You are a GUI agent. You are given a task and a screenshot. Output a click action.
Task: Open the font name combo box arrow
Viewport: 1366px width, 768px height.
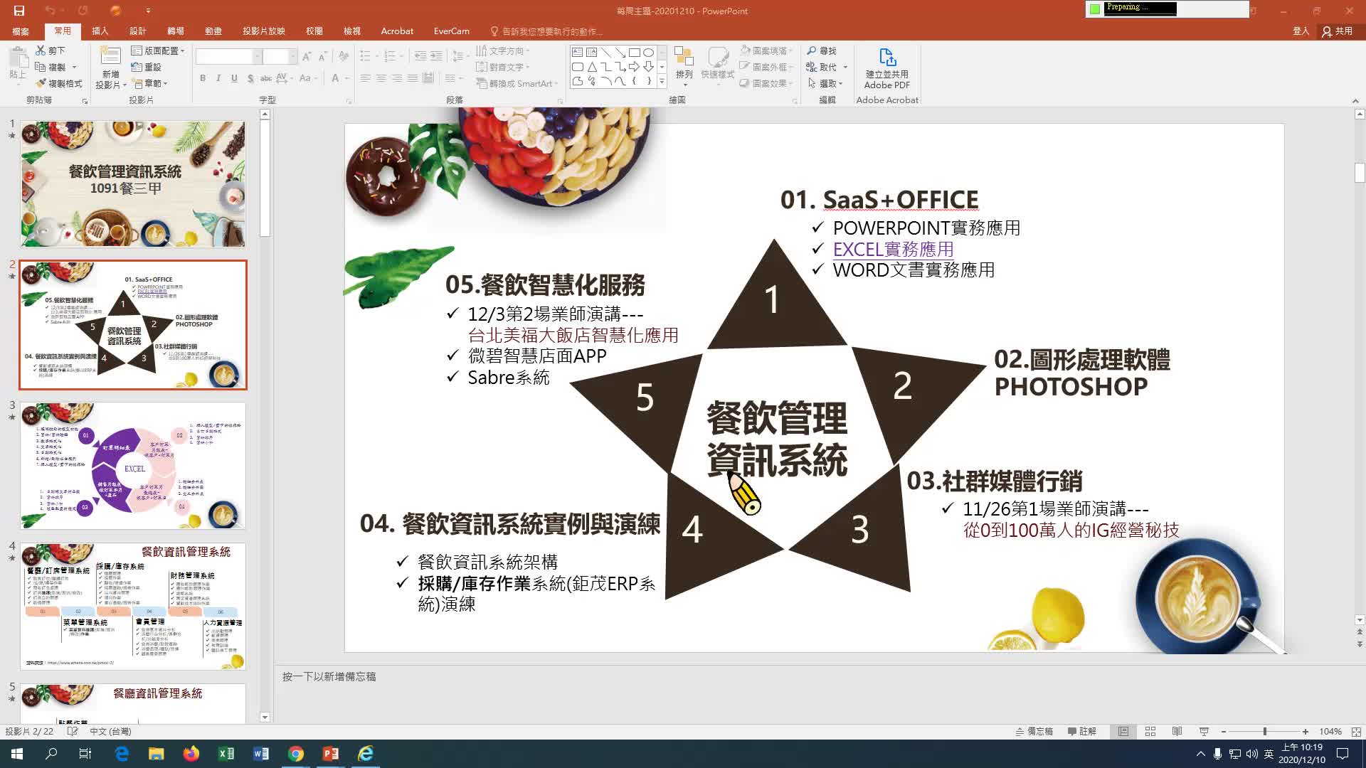[257, 56]
